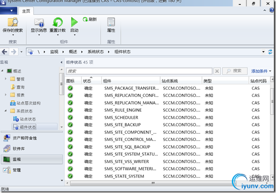The width and height of the screenshot is (276, 193).
Task: Sort by the 状态 column header
Action: click(91, 81)
